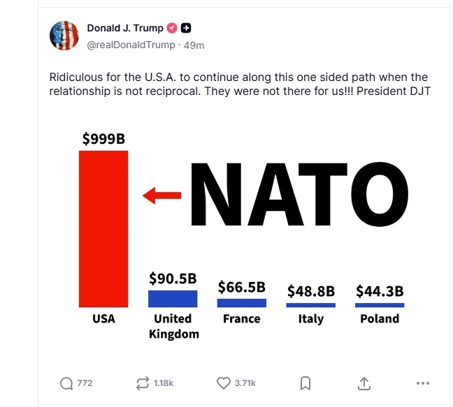Click the share upload icon

(364, 383)
